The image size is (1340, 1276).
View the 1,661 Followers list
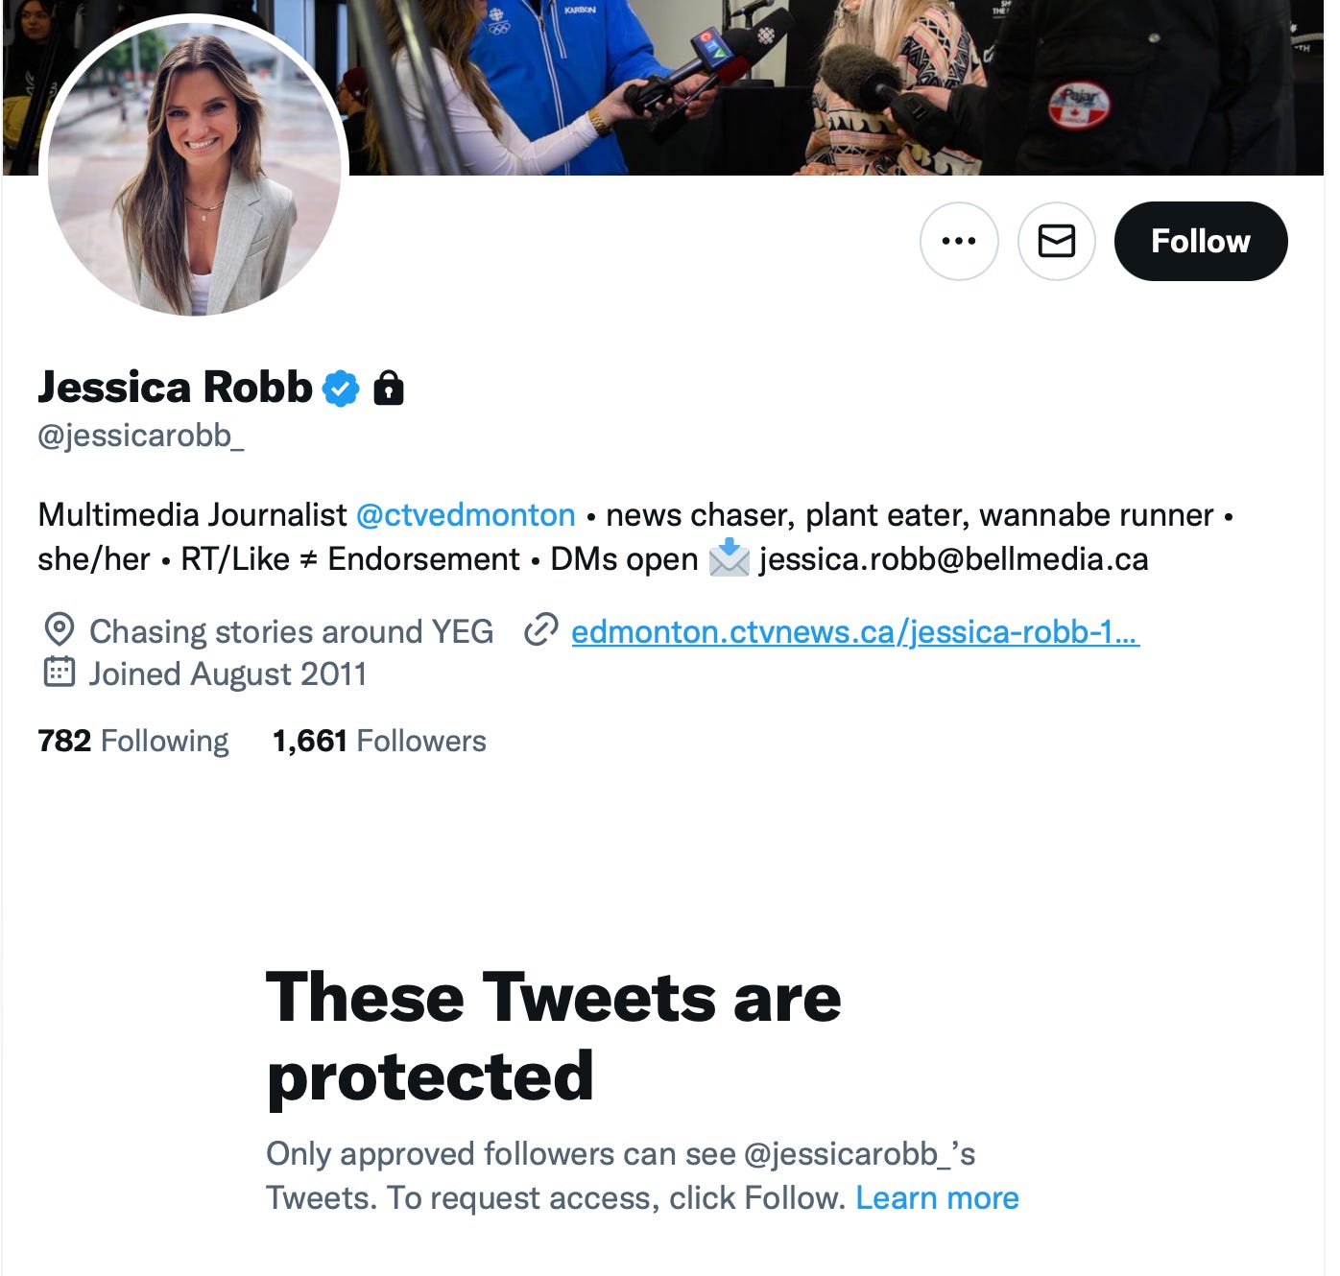click(x=379, y=741)
